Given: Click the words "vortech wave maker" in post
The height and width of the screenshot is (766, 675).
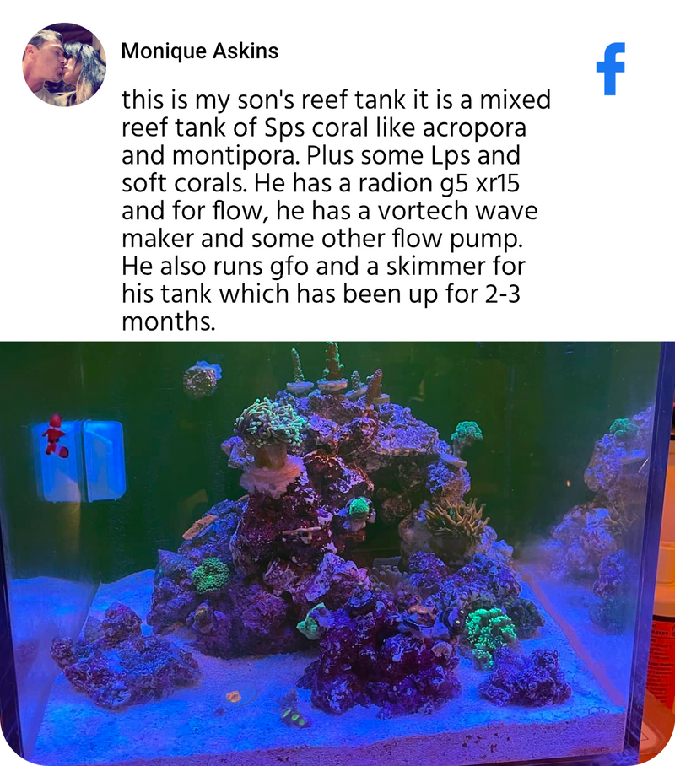Looking at the screenshot, I should pyautogui.click(x=329, y=224).
